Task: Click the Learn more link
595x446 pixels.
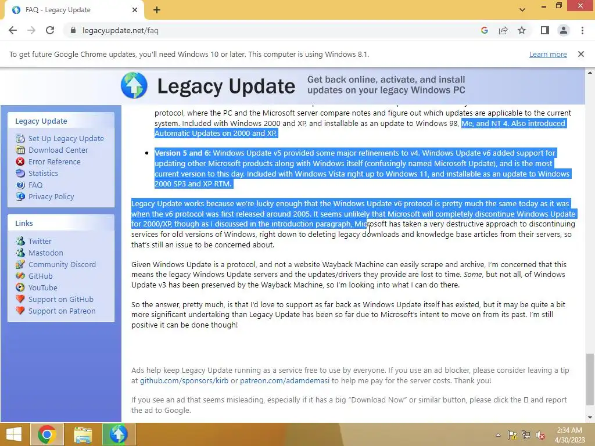Action: 548,54
